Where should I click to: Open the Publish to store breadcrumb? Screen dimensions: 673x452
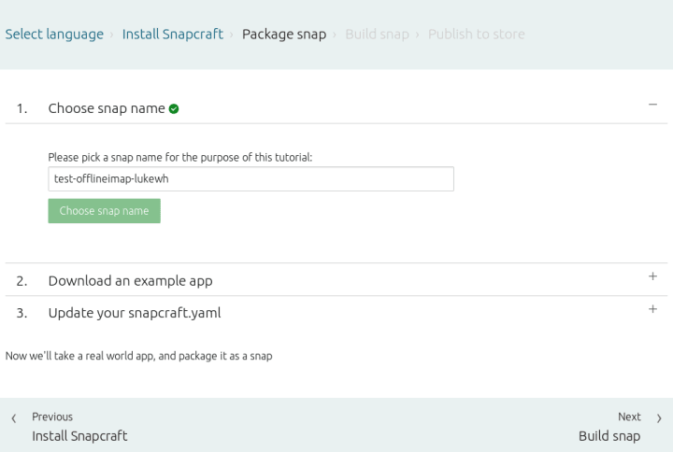[477, 35]
